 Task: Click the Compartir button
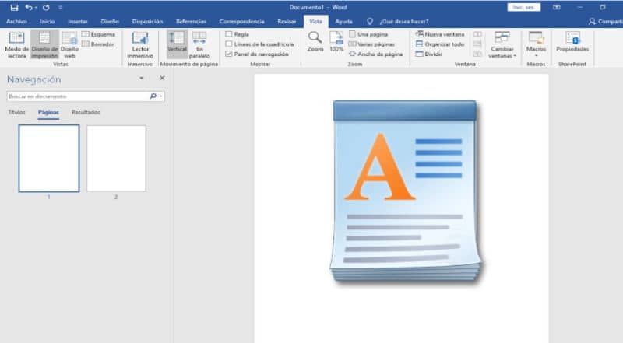(x=605, y=22)
